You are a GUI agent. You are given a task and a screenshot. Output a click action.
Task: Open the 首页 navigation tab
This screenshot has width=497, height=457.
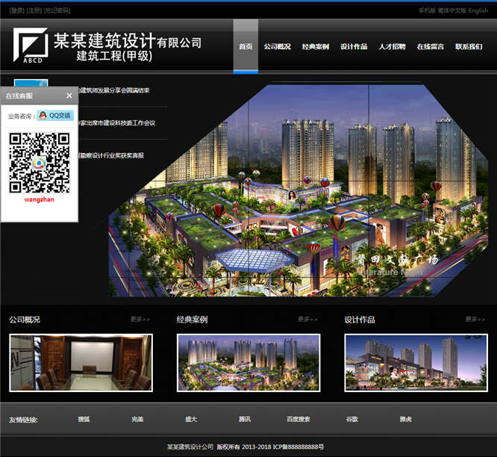[x=246, y=46]
